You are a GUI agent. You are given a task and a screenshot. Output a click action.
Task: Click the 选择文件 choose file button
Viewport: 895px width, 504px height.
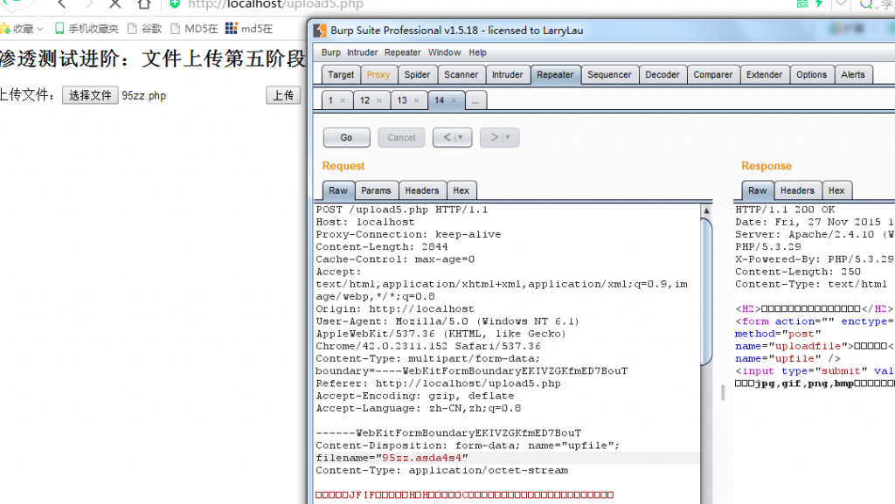tap(90, 95)
